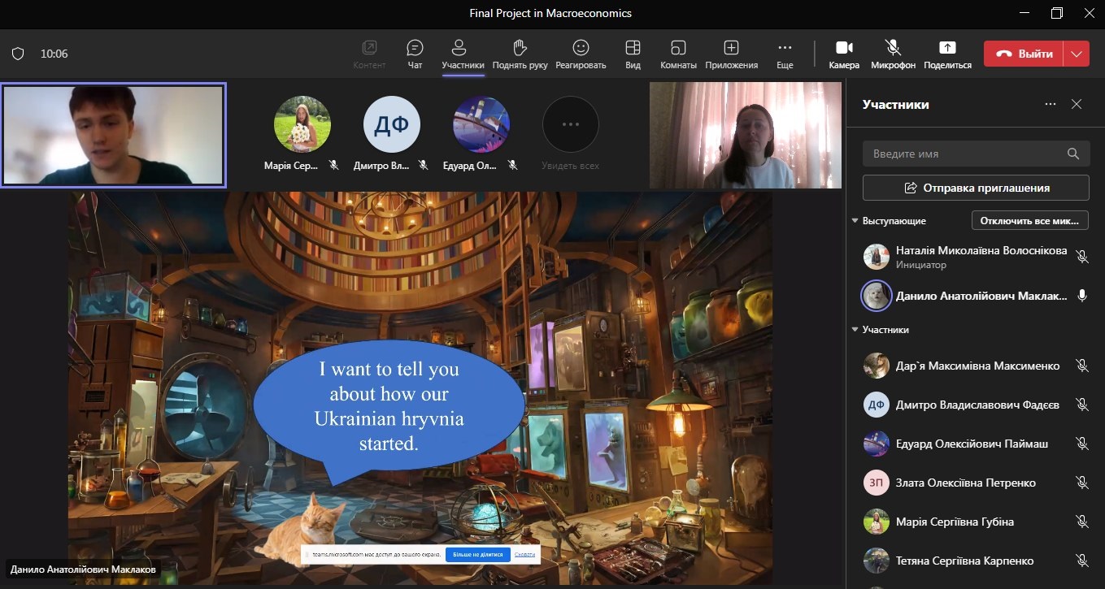This screenshot has height=589, width=1105.
Task: Click the Raise hand icon
Action: 520,48
